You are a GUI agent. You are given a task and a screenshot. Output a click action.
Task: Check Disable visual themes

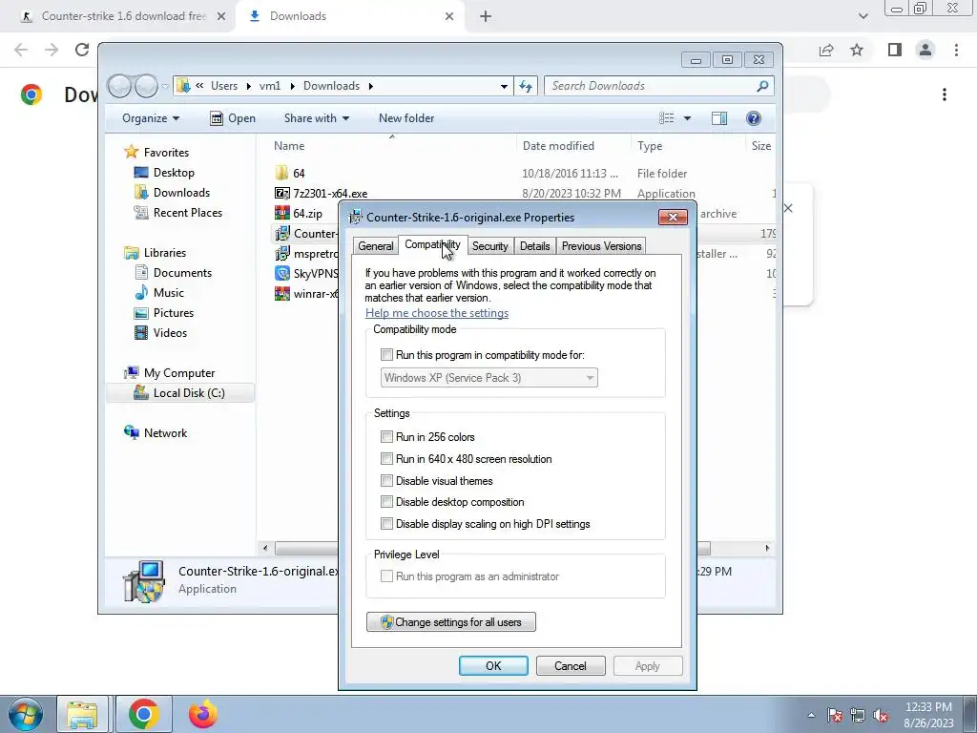(386, 481)
